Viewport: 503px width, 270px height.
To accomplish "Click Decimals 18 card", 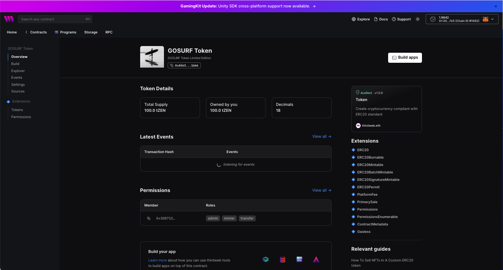I will (x=302, y=108).
